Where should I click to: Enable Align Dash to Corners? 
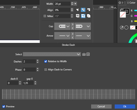46,69
